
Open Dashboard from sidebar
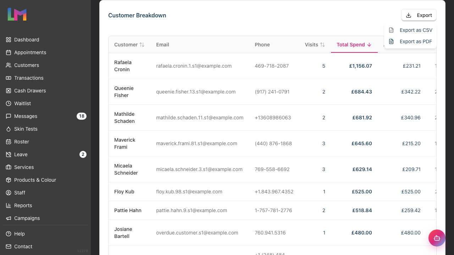click(x=45, y=40)
